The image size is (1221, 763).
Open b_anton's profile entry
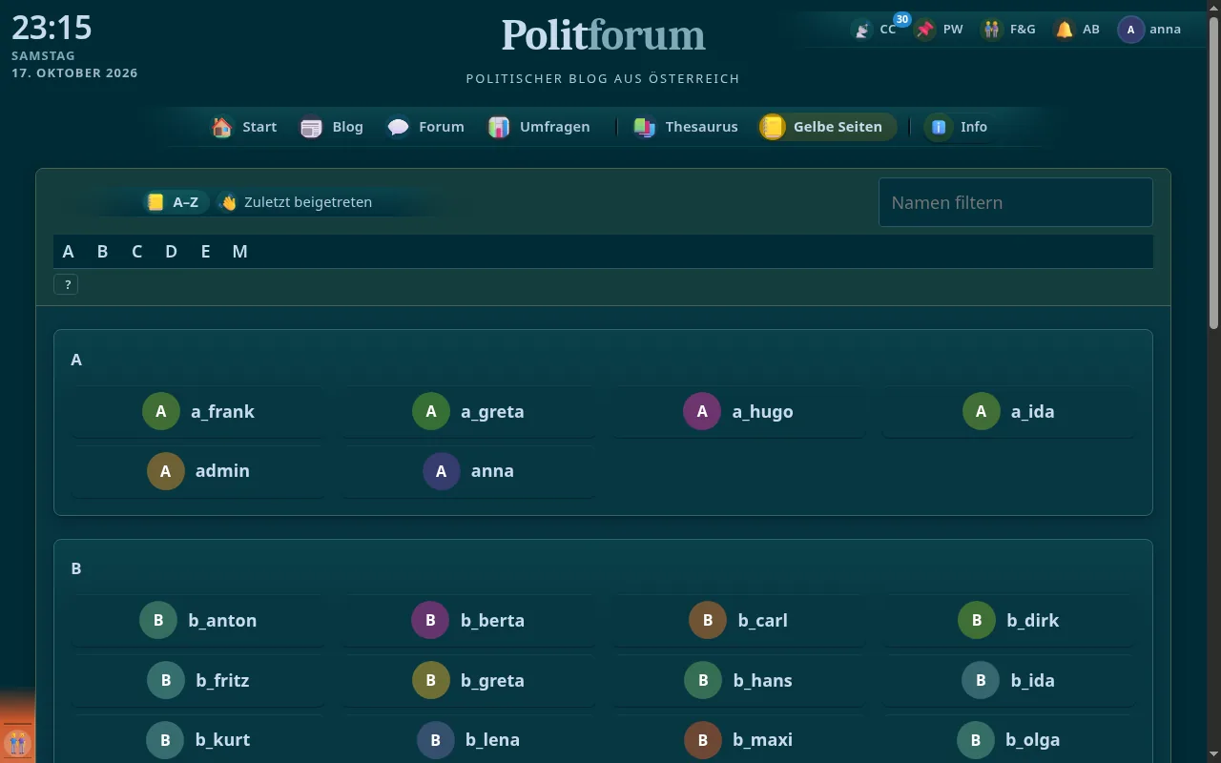(198, 620)
